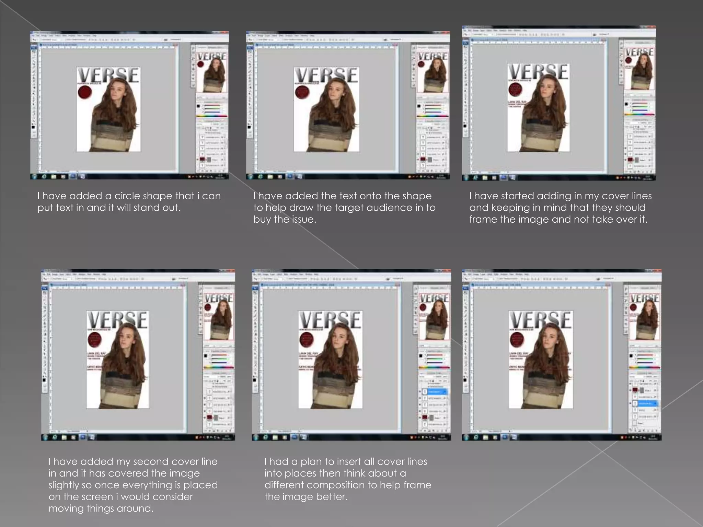Click Move tool icon in options bar, circle-shape screenshot
This screenshot has height=527, width=703.
click(x=34, y=40)
